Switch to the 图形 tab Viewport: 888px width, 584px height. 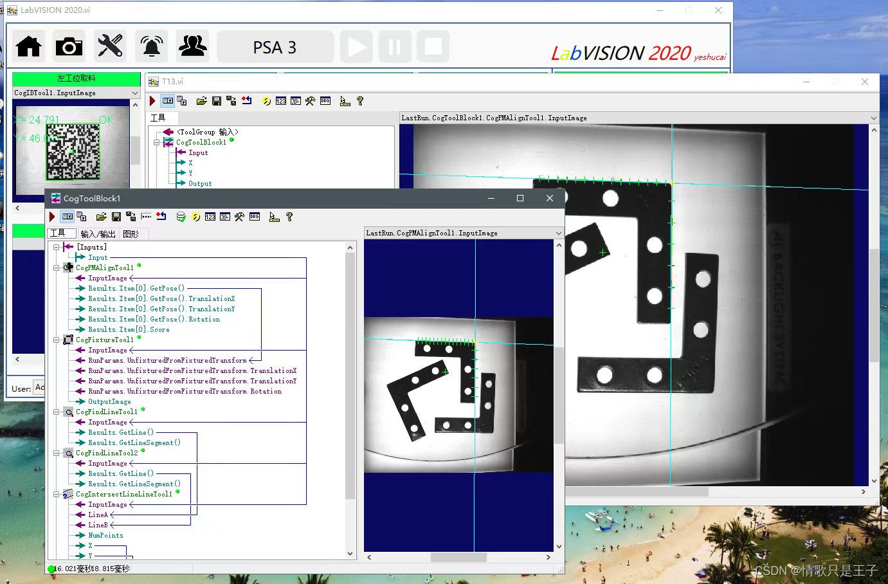(132, 233)
